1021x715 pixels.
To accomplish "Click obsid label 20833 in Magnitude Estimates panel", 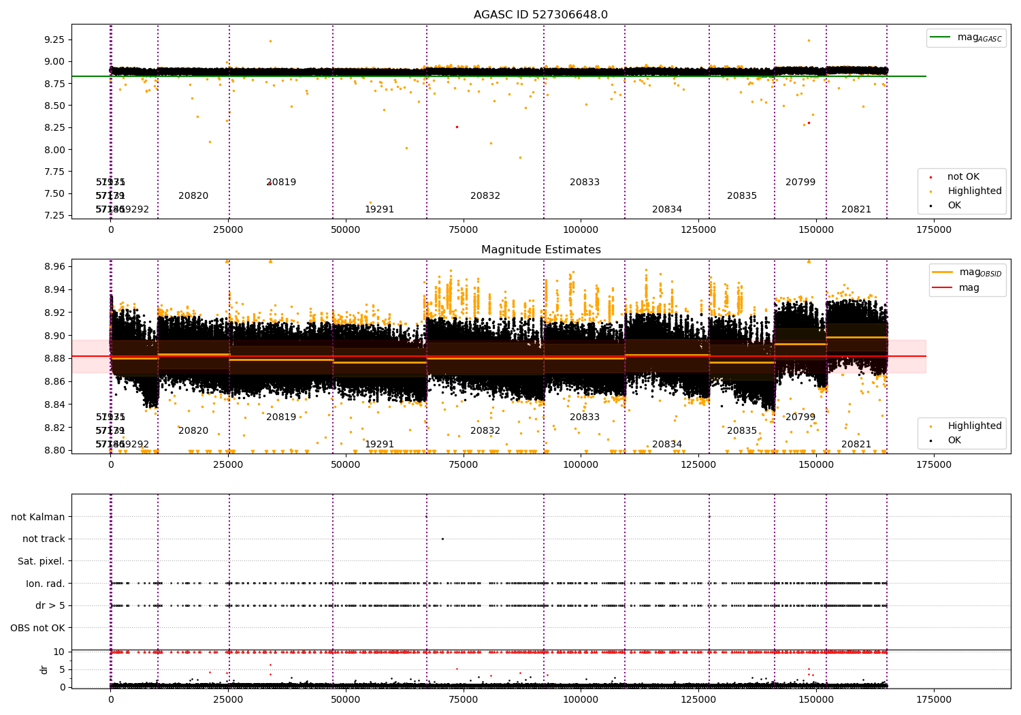I will (585, 417).
